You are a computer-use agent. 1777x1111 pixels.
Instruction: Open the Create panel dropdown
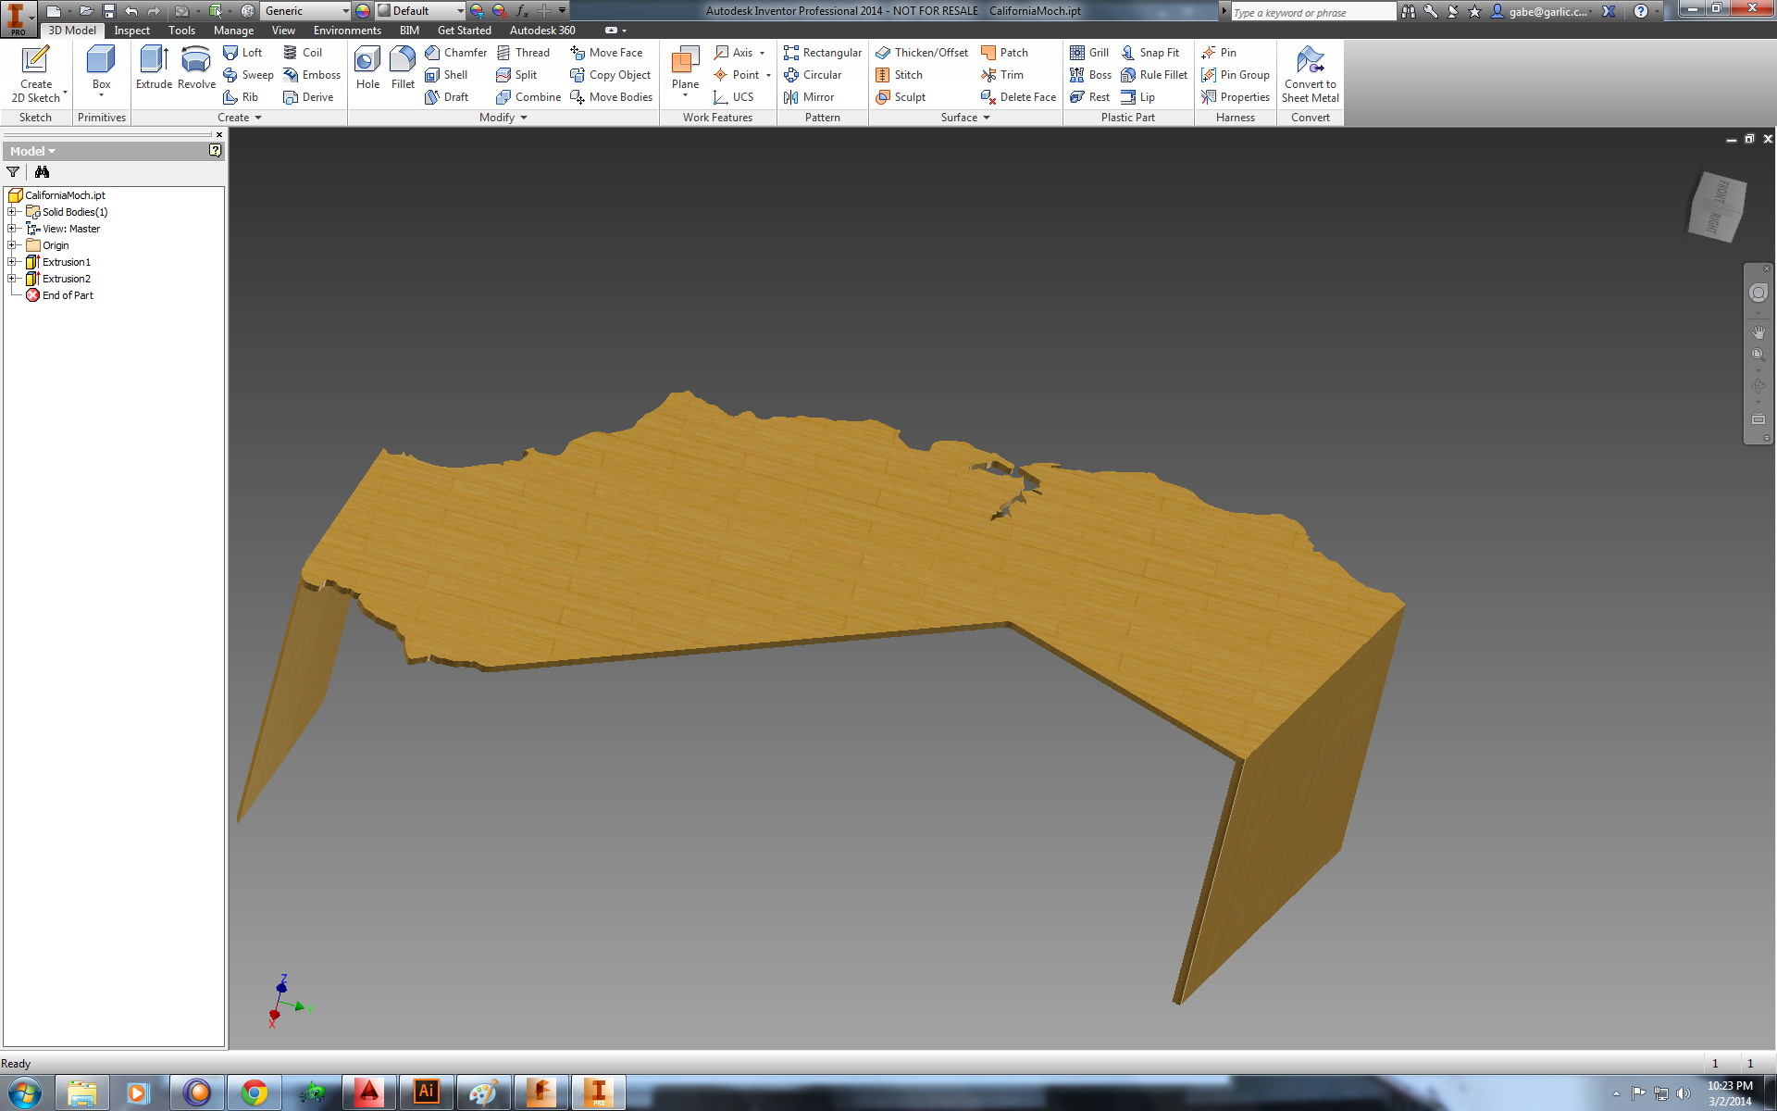pos(240,118)
